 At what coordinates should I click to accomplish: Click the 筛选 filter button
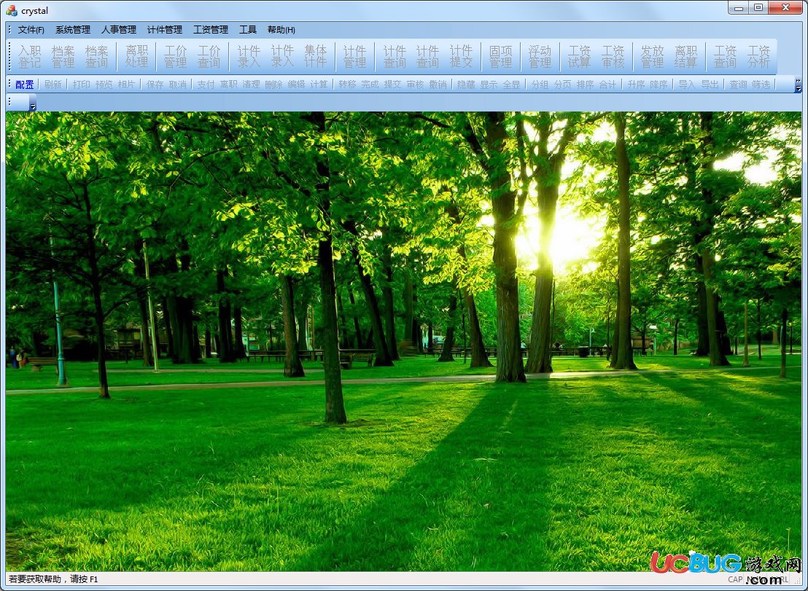tap(761, 85)
